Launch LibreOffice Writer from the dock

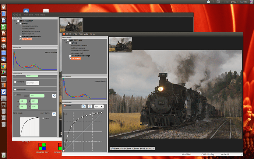pos(4,20)
